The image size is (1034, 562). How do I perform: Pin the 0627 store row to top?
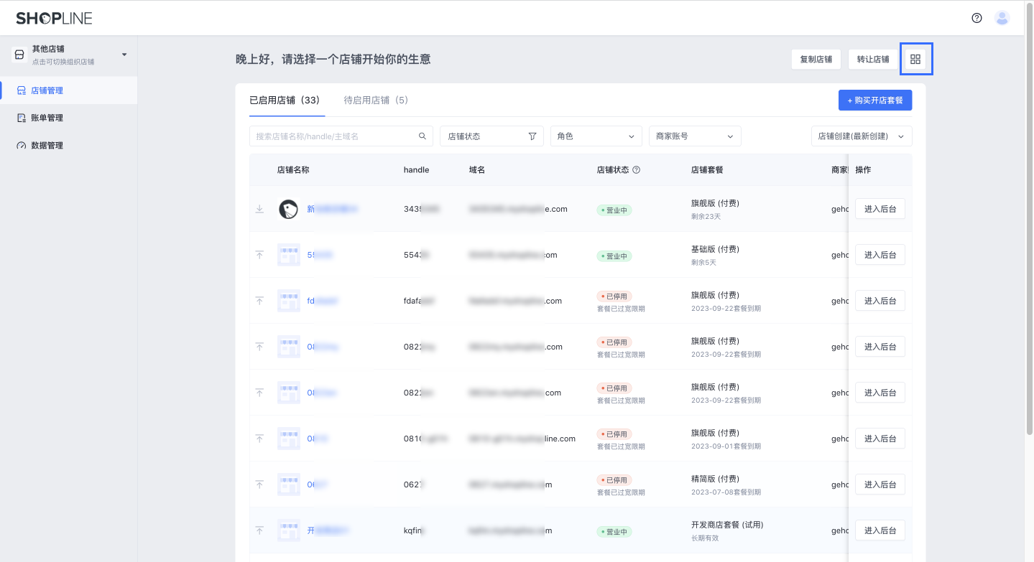259,484
